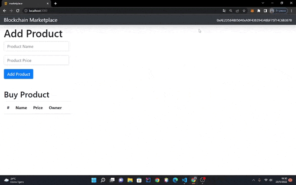Click the wallet address in the navbar
This screenshot has width=296, height=185.
[254, 20]
